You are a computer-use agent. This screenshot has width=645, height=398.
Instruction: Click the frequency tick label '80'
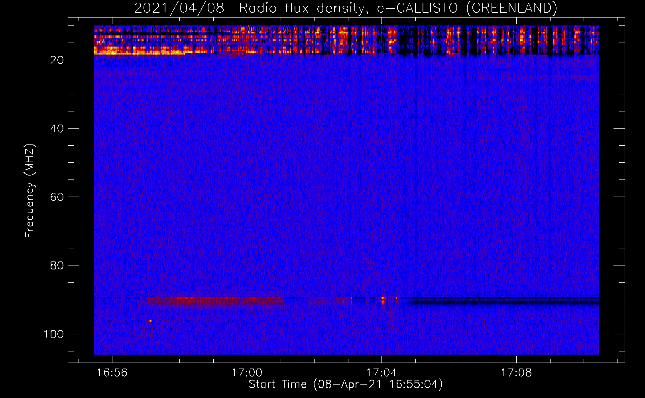coord(57,265)
